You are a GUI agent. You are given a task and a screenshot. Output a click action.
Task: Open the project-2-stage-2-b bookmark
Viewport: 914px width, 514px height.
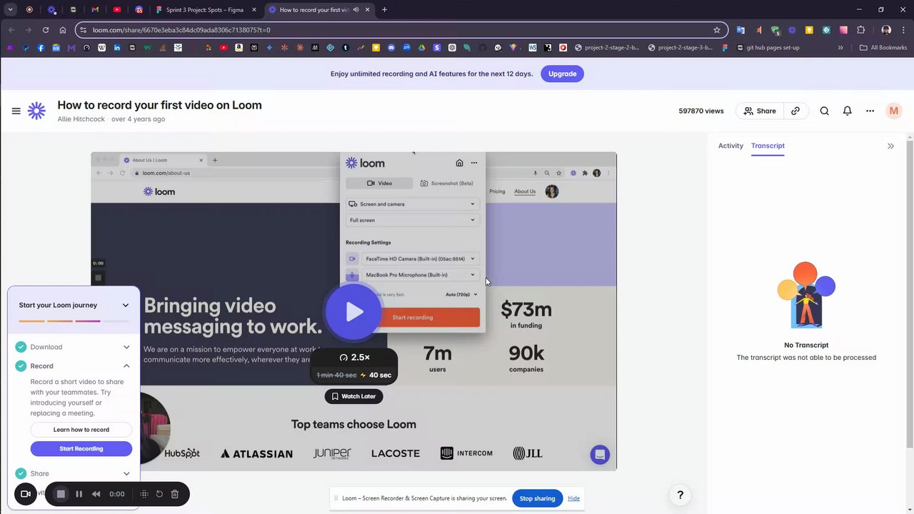606,48
